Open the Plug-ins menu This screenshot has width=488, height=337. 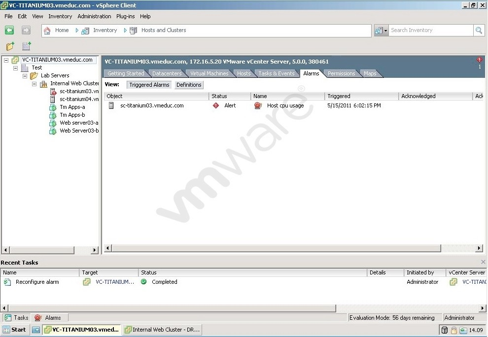[125, 16]
